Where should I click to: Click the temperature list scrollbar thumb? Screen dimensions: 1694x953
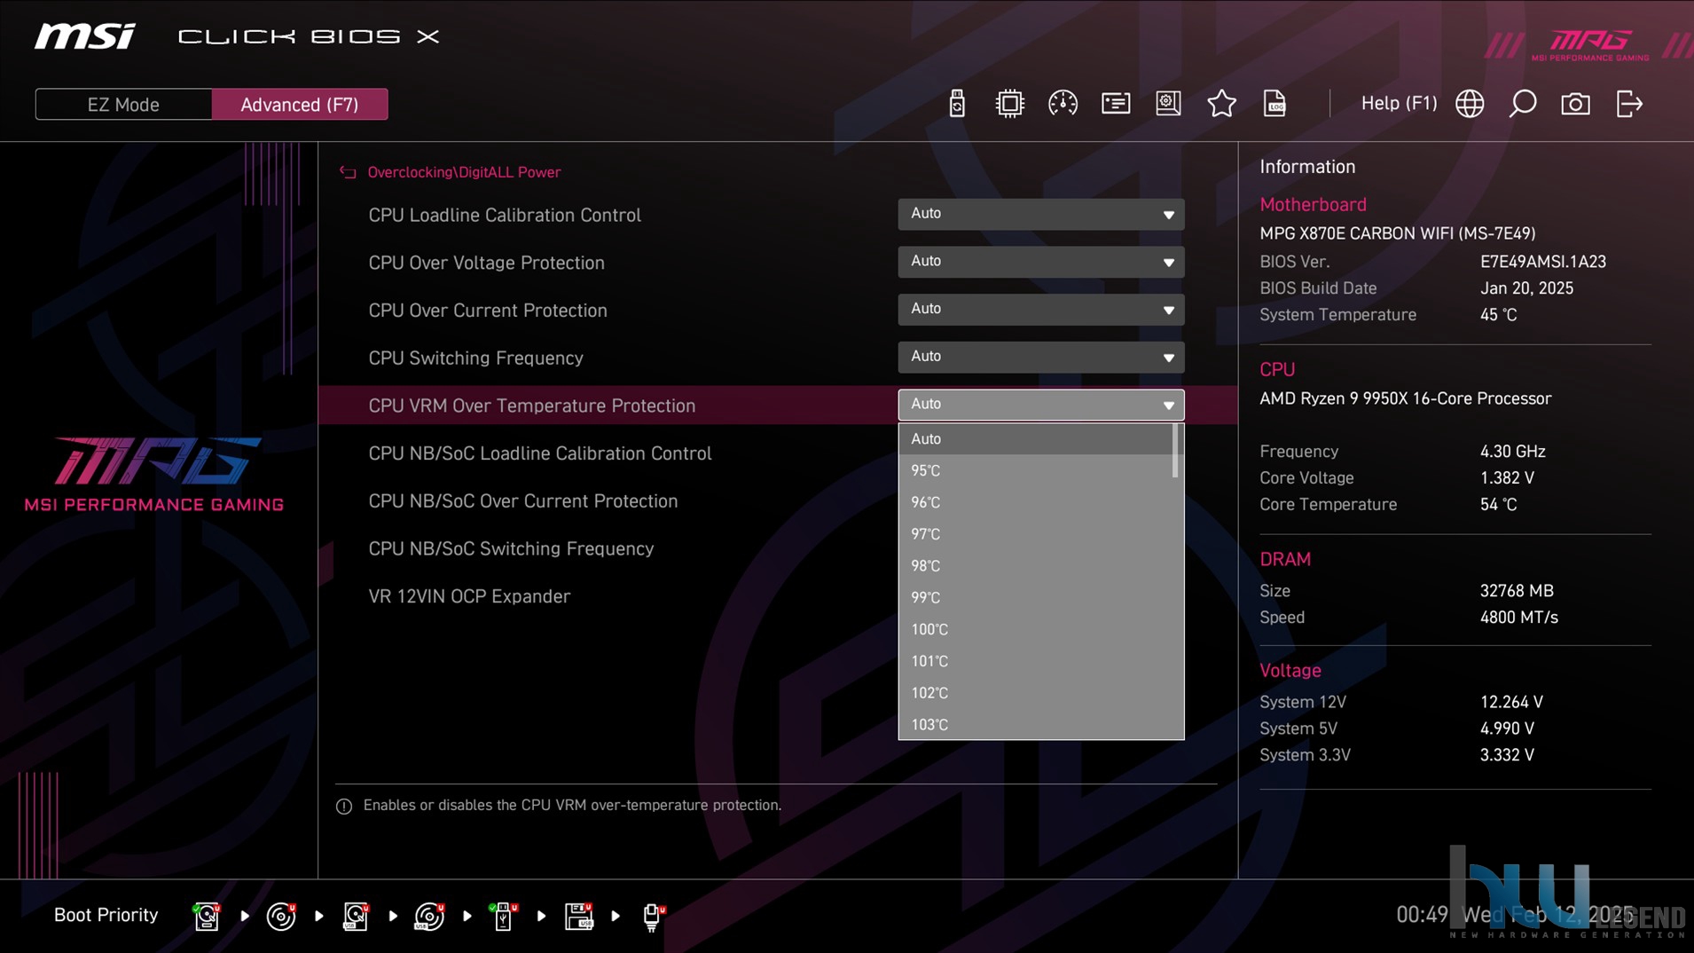1176,451
